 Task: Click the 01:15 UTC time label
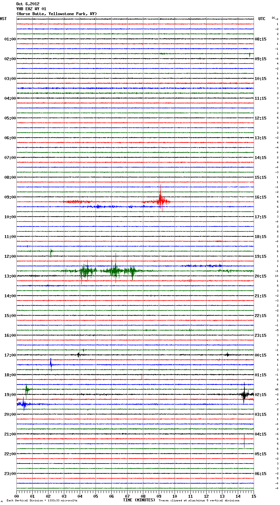tap(261, 375)
